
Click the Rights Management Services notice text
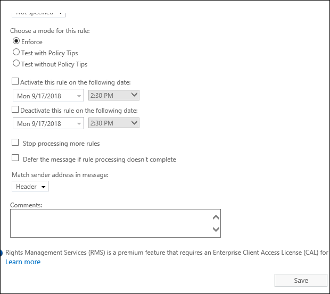pos(167,253)
